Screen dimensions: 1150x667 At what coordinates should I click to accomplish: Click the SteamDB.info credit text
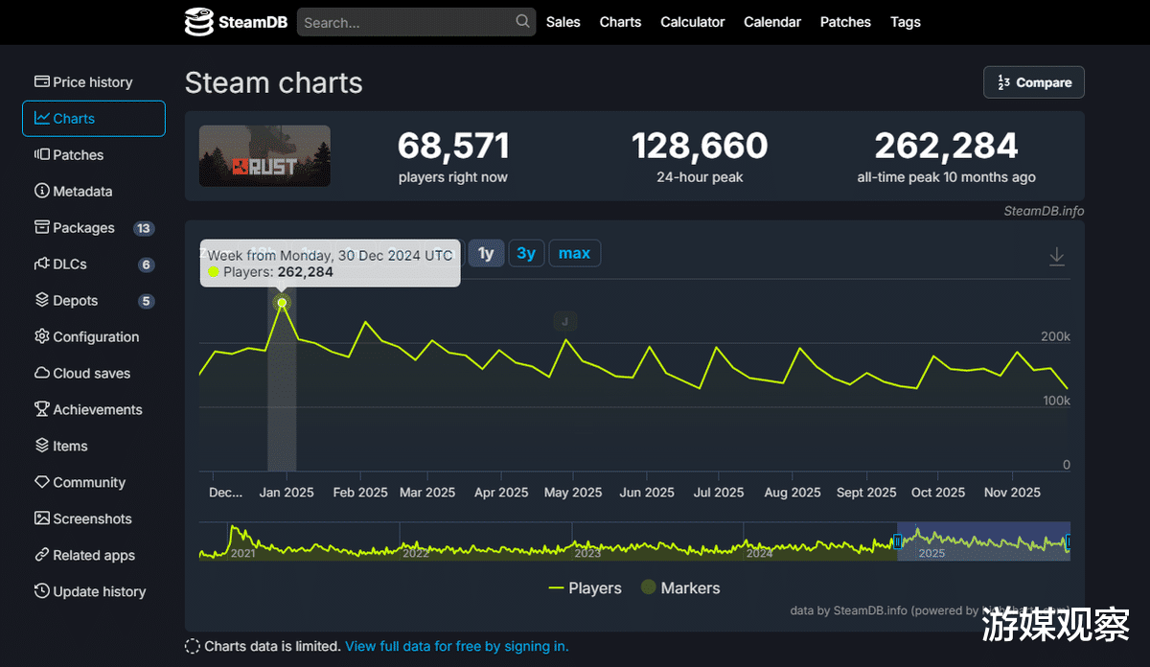coord(1044,211)
